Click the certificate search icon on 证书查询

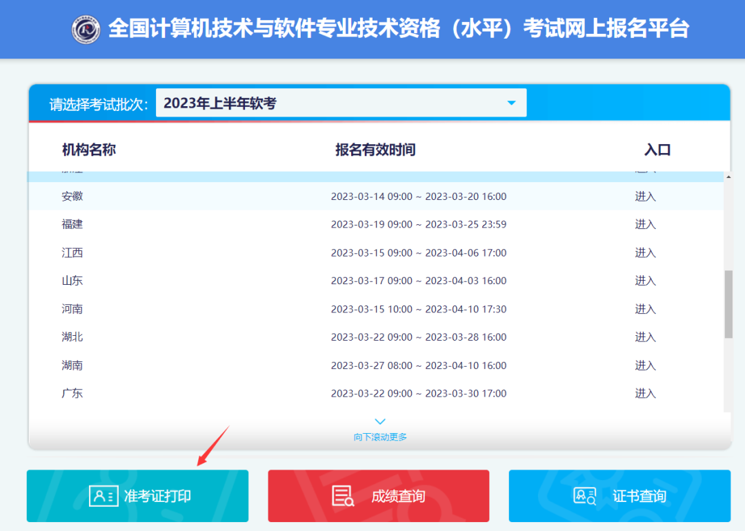(585, 497)
